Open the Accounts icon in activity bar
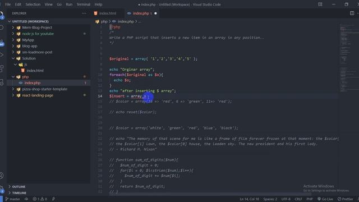 [x=2, y=176]
